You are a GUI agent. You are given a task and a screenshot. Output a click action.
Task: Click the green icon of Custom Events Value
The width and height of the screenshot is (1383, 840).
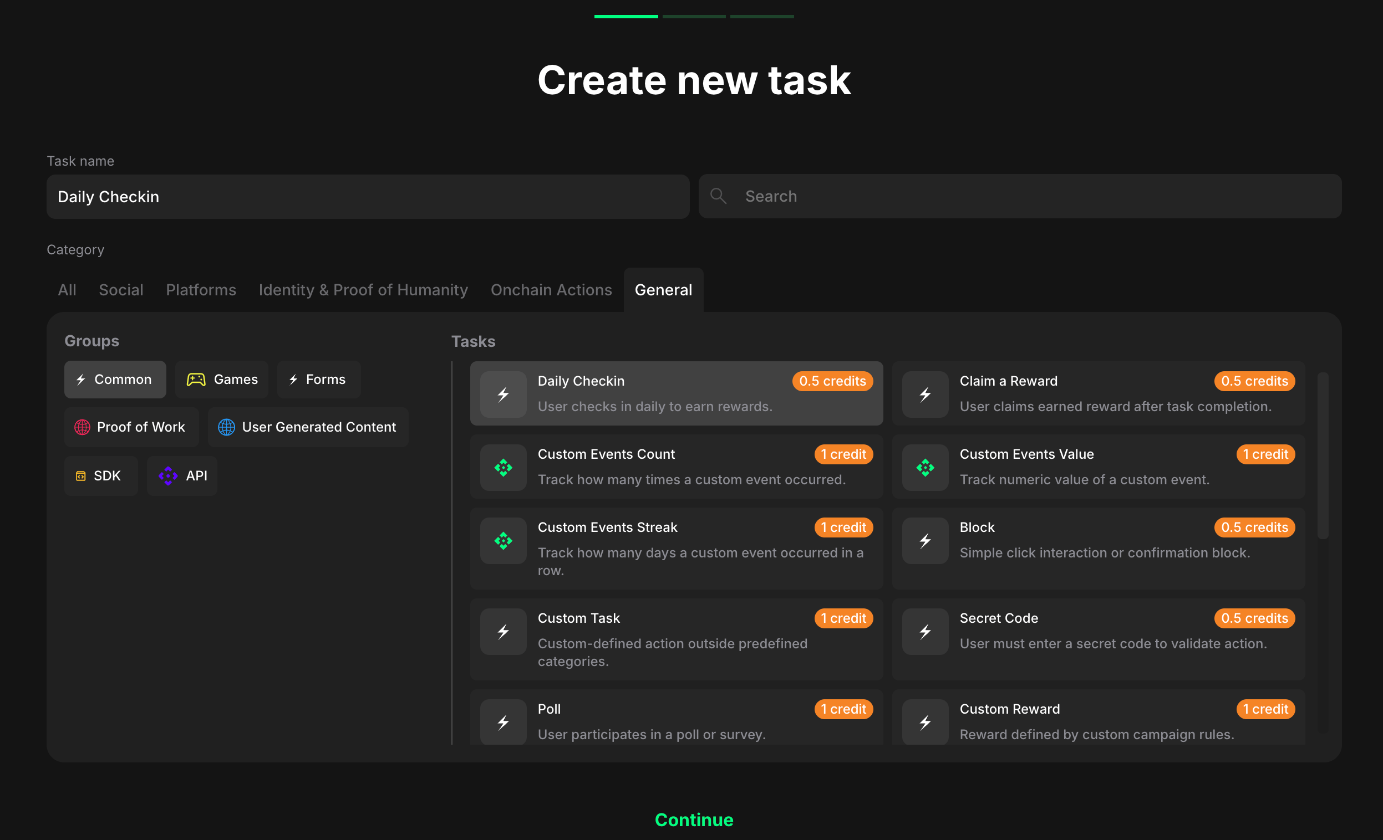pyautogui.click(x=925, y=467)
